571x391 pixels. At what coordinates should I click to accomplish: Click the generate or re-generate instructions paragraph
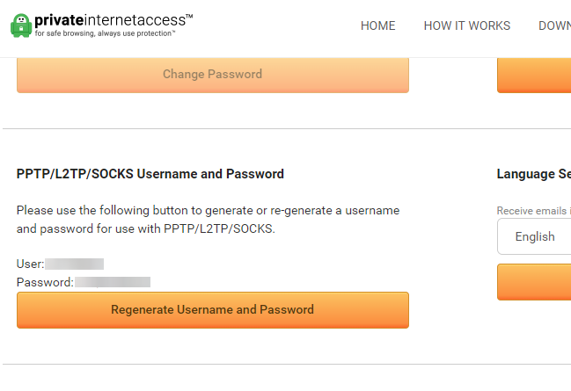click(208, 220)
